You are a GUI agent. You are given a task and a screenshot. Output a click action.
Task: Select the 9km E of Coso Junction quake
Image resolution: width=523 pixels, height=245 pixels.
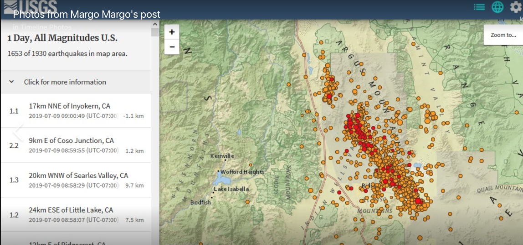[76, 145]
